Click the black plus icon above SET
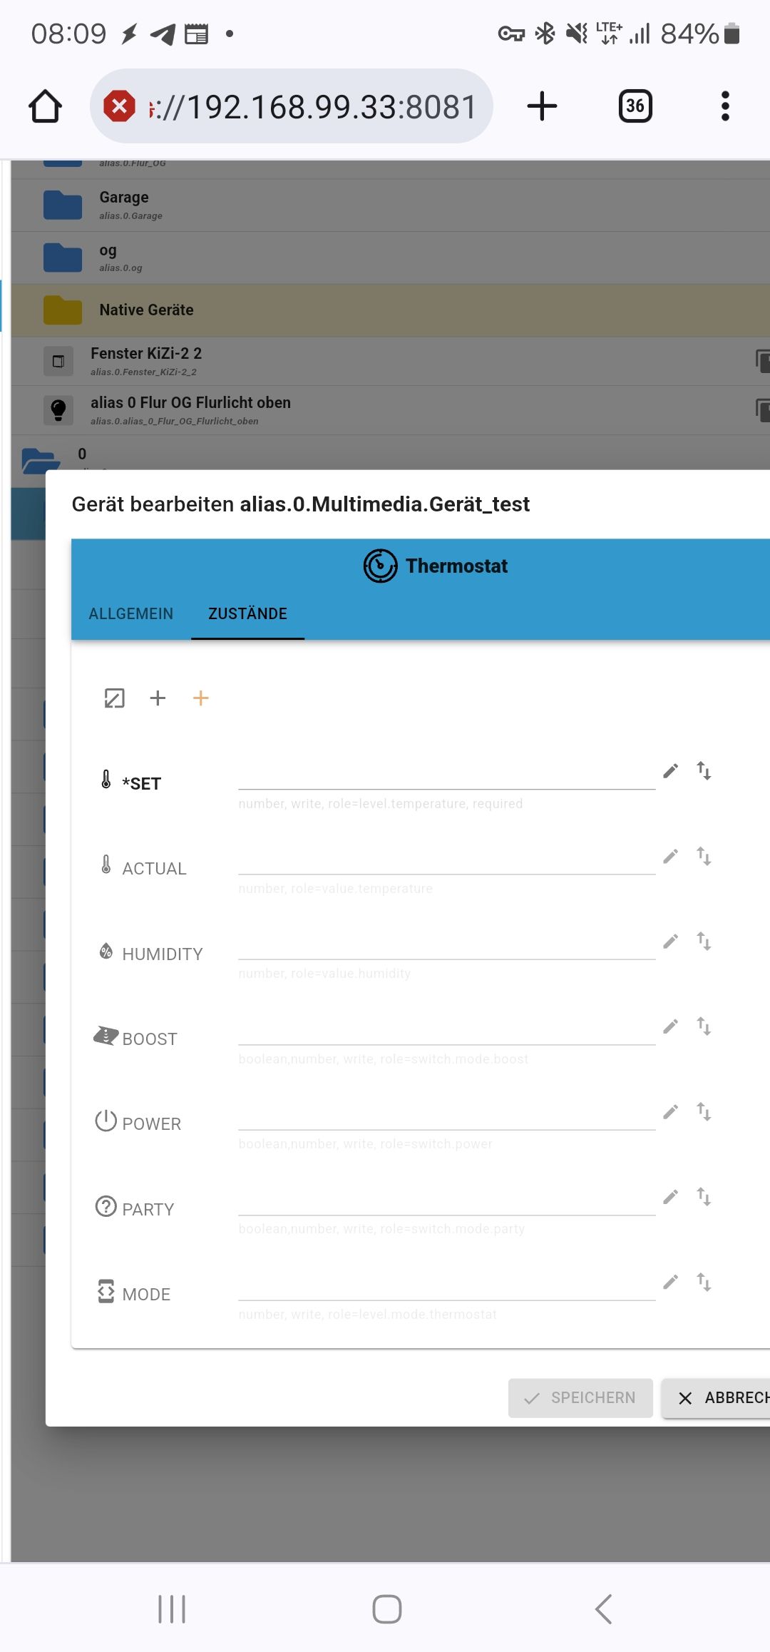 [x=158, y=698]
